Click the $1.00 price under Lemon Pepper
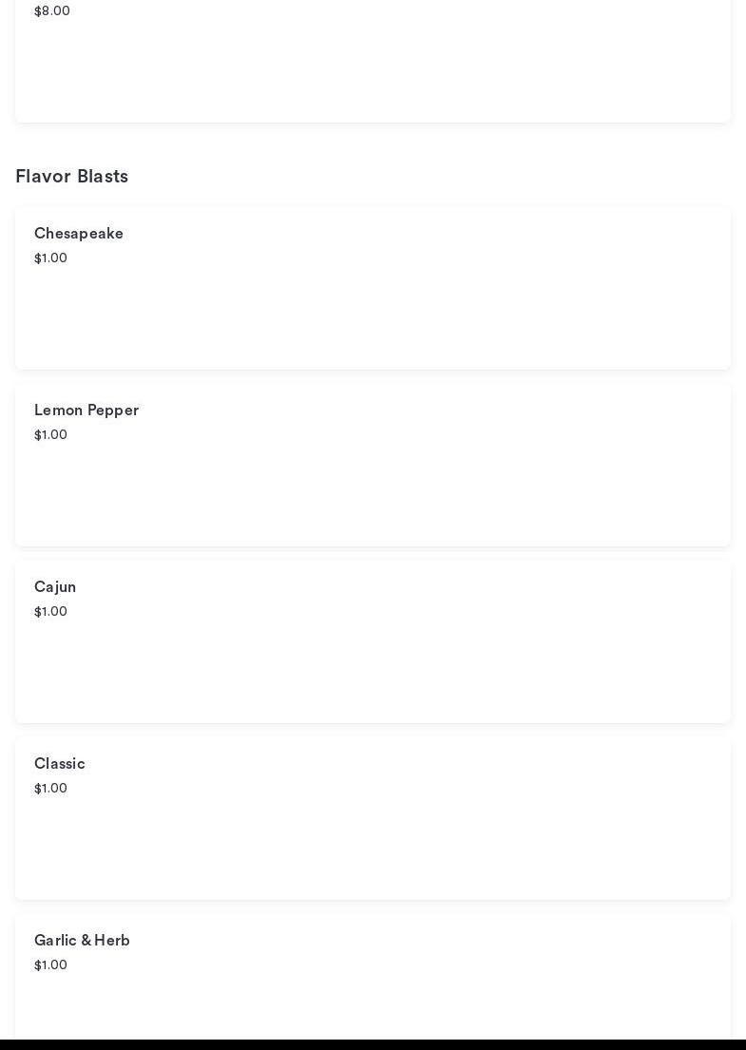The height and width of the screenshot is (1050, 746). pos(51,434)
